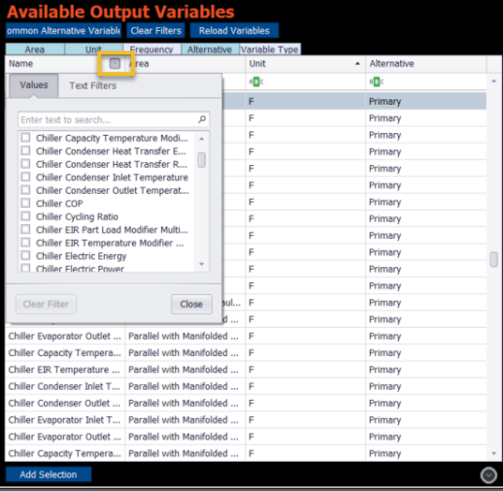This screenshot has width=503, height=491.
Task: Click Primary in the highlighted first row
Action: coord(385,102)
